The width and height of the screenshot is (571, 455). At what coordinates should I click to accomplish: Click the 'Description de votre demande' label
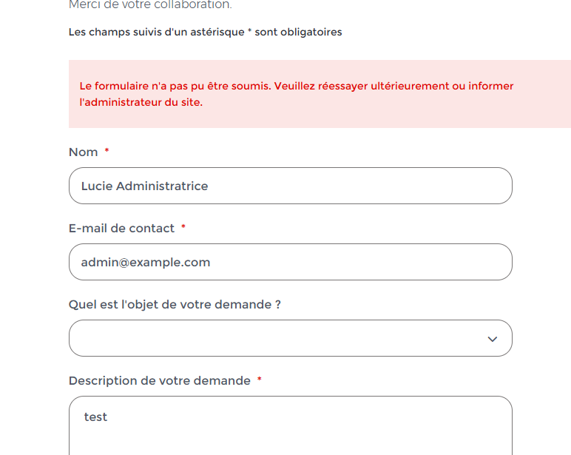point(160,380)
